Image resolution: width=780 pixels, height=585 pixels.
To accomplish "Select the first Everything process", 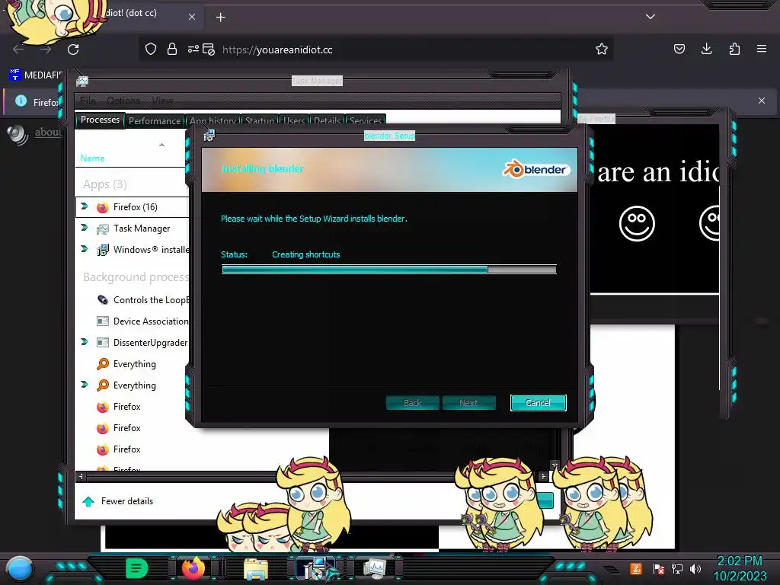I will [133, 364].
